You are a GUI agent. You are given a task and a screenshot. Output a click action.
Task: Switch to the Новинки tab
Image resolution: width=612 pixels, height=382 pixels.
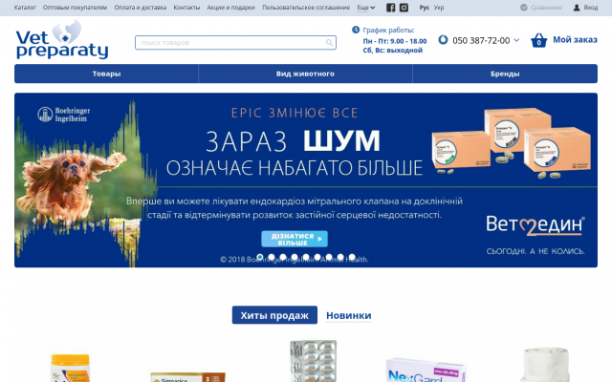[348, 315]
